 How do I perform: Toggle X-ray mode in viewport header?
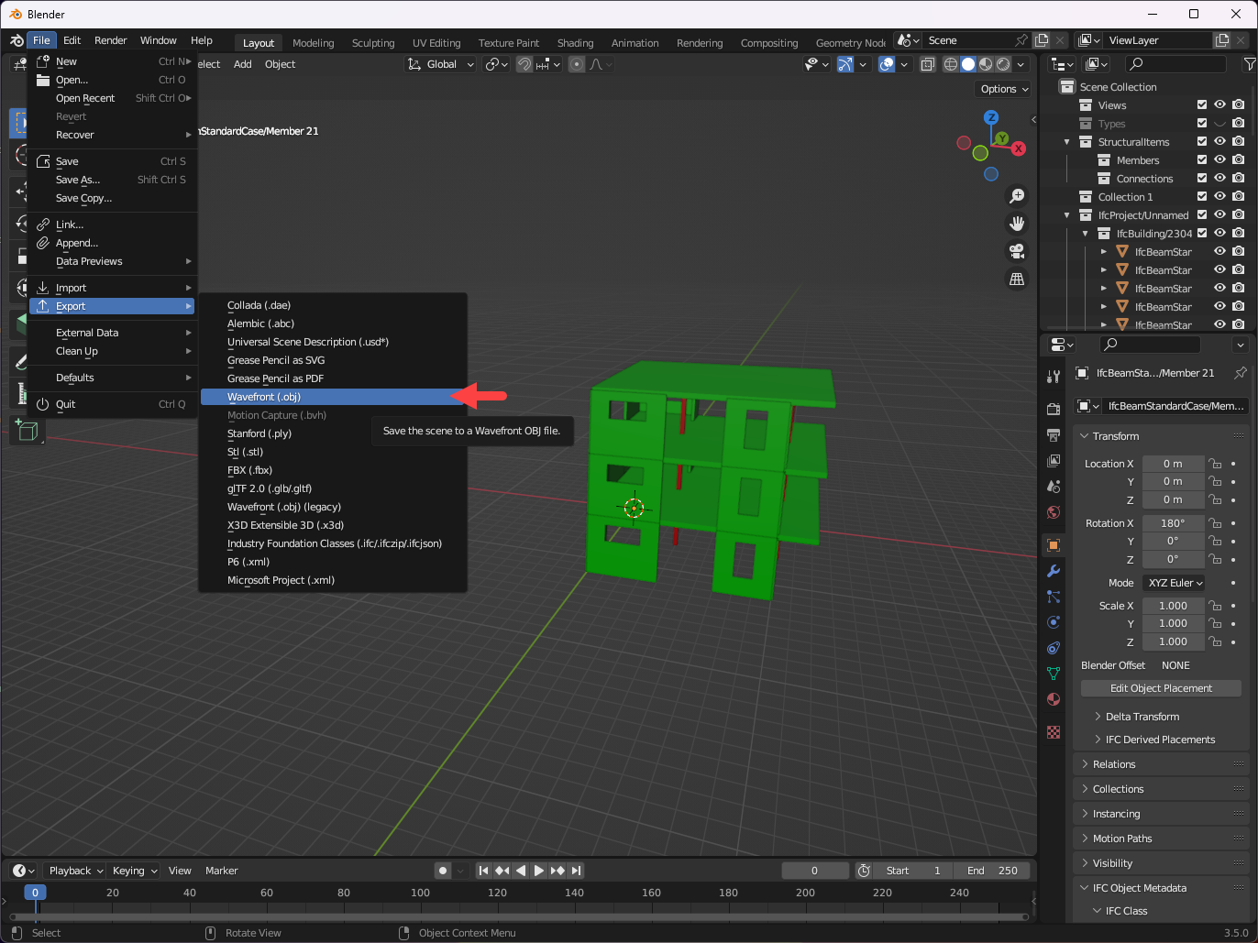click(x=927, y=64)
